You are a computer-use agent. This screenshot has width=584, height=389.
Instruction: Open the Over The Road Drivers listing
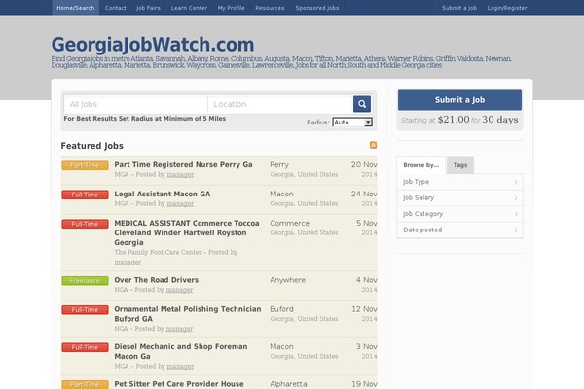pyautogui.click(x=157, y=279)
